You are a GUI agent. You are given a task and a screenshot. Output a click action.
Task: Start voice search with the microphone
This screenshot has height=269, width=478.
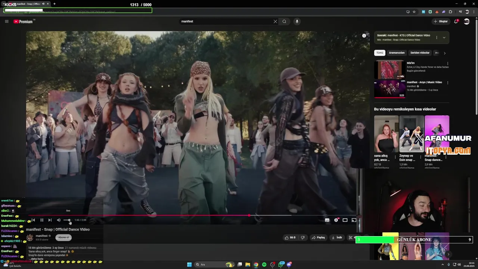[x=297, y=21]
